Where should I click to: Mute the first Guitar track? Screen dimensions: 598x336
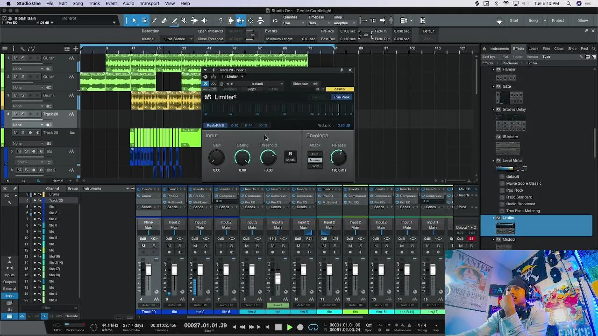15,58
